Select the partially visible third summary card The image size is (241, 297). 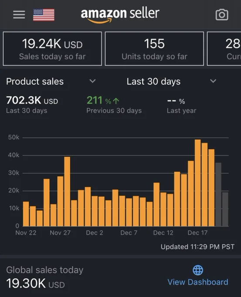224,48
